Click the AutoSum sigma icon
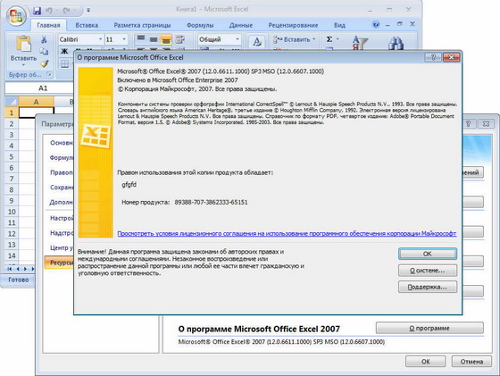Screen dimensions: 500x376 tap(329, 39)
